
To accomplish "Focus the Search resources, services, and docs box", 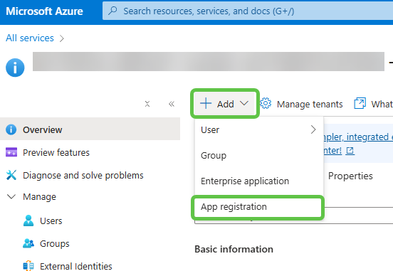I will pos(248,11).
